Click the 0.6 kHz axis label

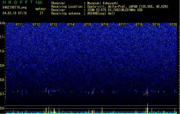coord(3,108)
